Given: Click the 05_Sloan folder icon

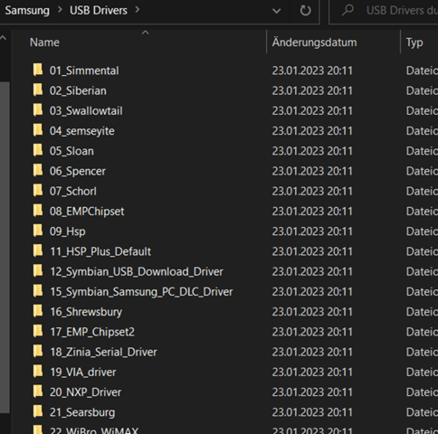Looking at the screenshot, I should (x=38, y=150).
